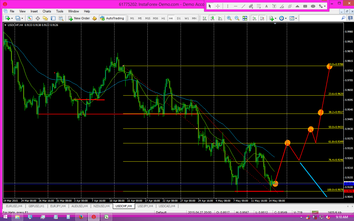The width and height of the screenshot is (354, 221).
Task: Expand the arrows tool dropdown
Action: coord(325,6)
